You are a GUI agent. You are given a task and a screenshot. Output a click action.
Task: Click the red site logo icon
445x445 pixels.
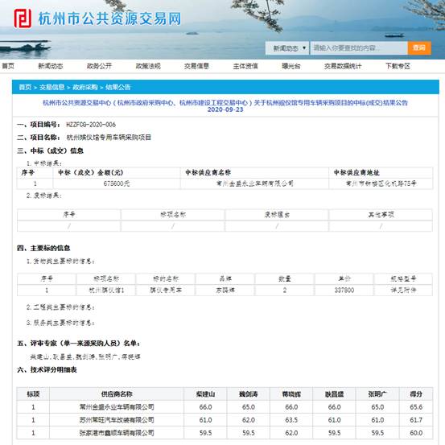(x=23, y=19)
